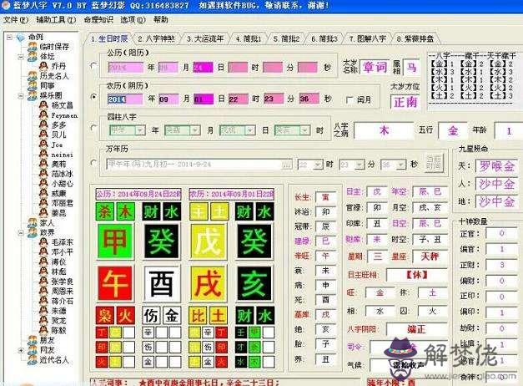Click the person icon beside 毛泽东

click(43, 242)
